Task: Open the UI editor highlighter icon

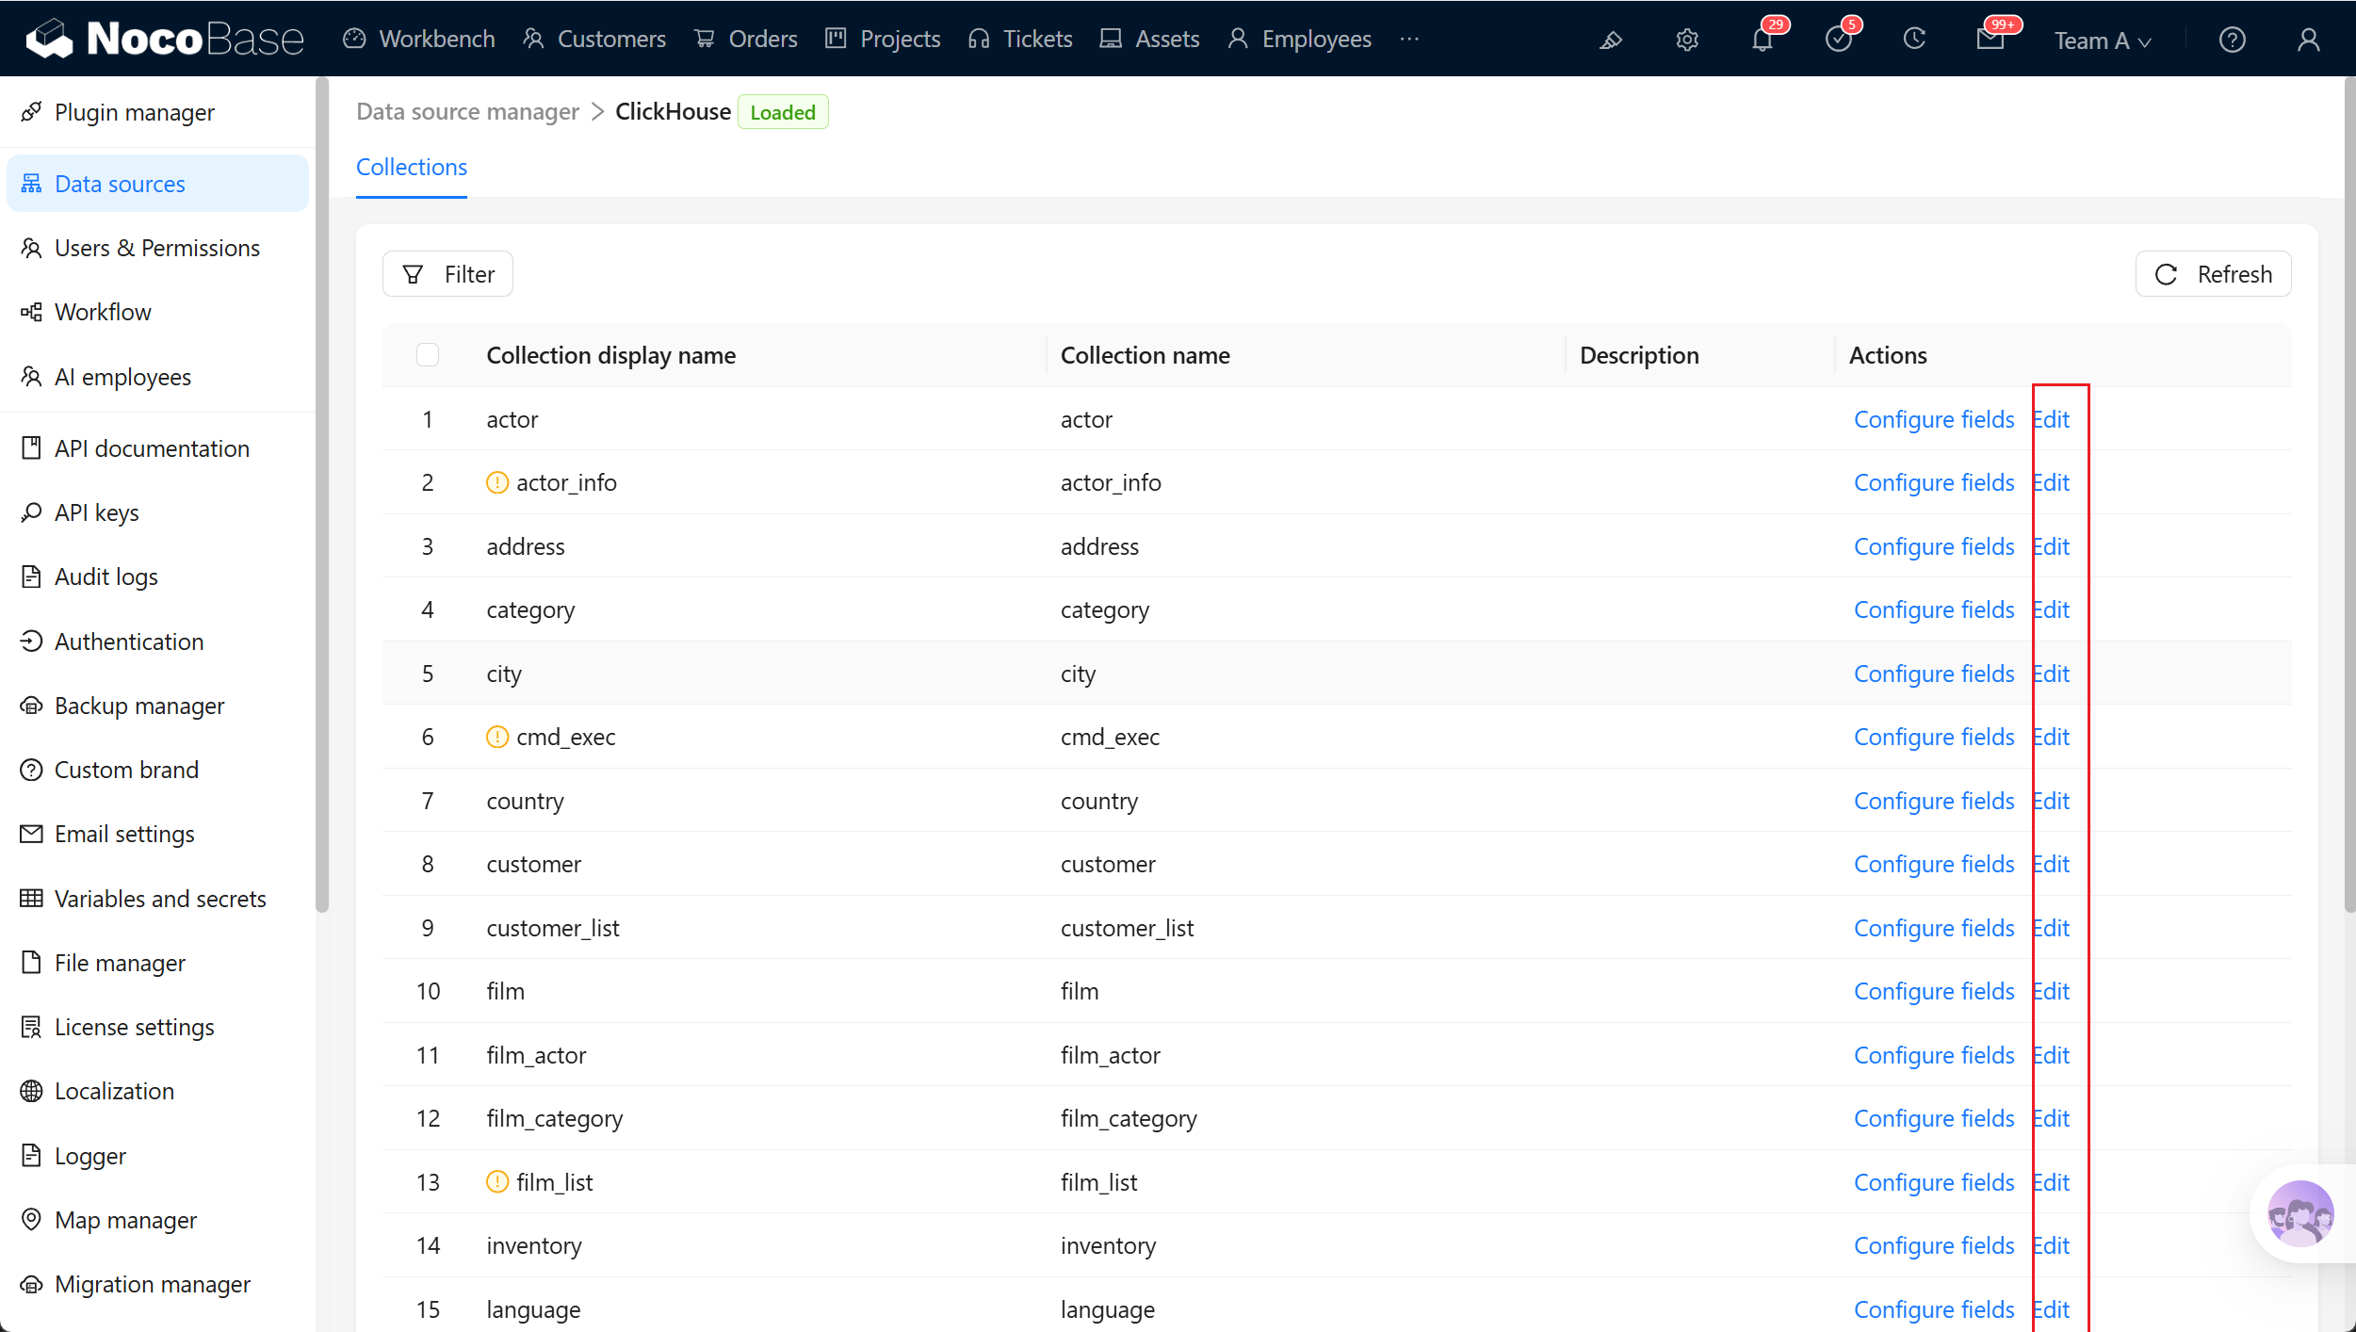Action: coord(1611,40)
